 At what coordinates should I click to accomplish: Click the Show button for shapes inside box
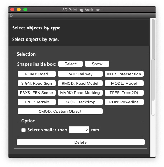point(97,64)
